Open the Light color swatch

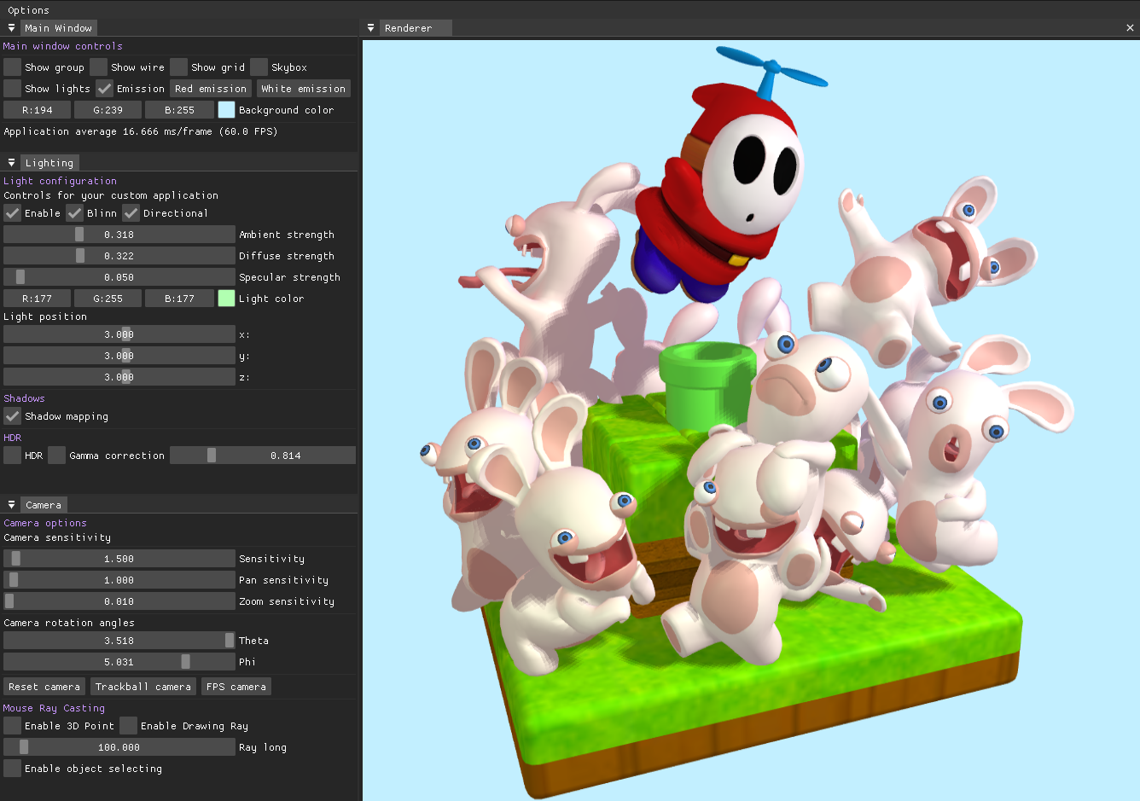click(x=226, y=299)
